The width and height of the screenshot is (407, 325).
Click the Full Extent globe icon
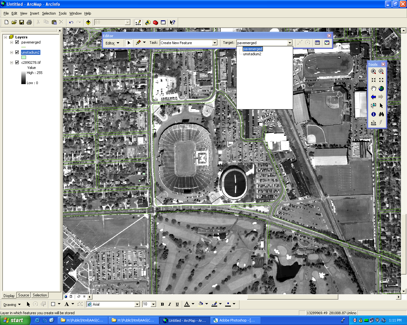[x=381, y=89]
